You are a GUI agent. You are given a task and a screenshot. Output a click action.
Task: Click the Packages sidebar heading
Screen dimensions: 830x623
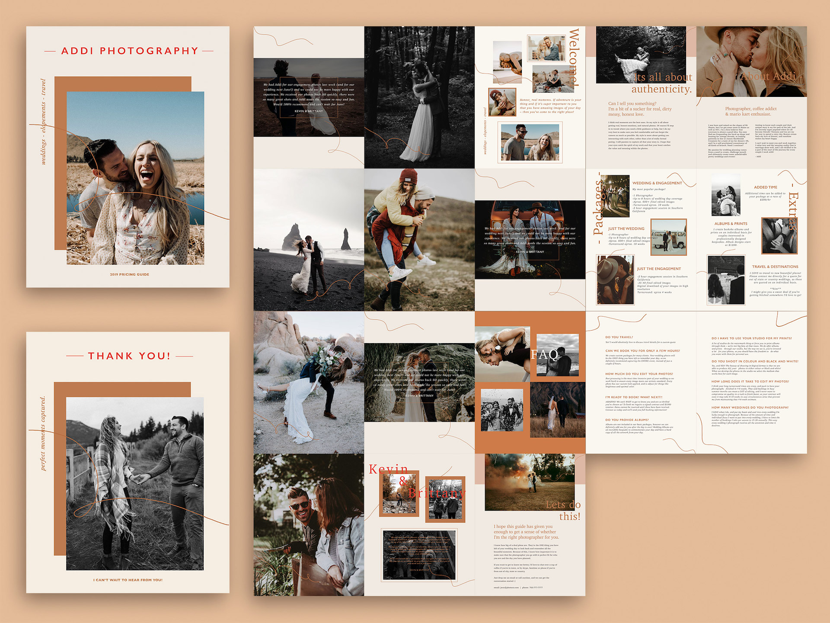tap(599, 207)
